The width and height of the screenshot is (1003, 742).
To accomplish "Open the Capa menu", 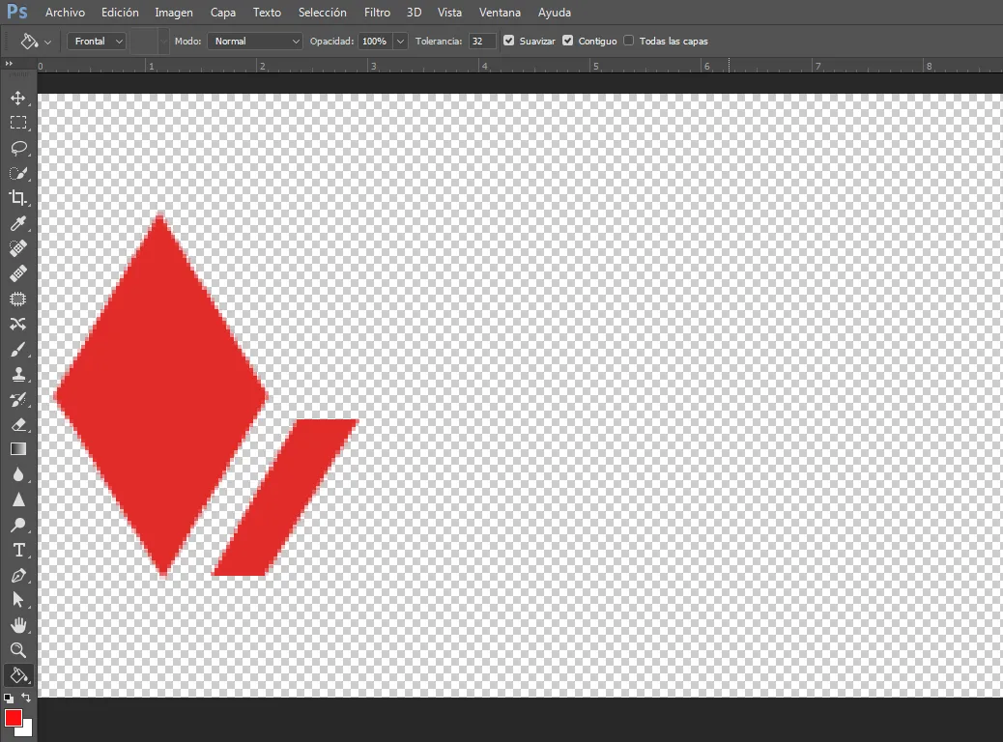I will 222,13.
